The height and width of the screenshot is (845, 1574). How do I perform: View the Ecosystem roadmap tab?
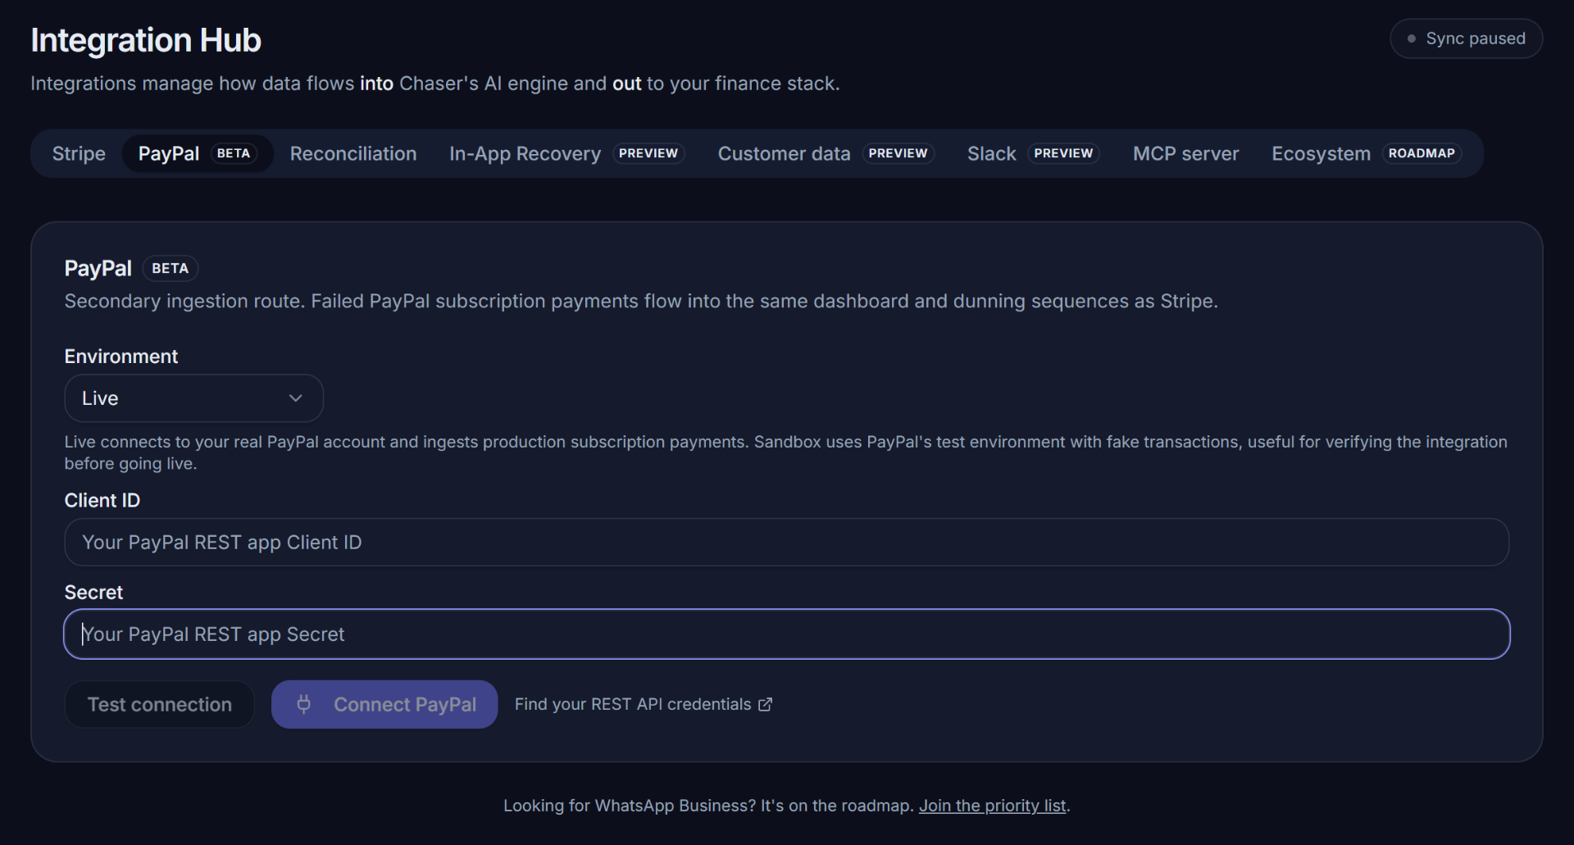(1366, 153)
